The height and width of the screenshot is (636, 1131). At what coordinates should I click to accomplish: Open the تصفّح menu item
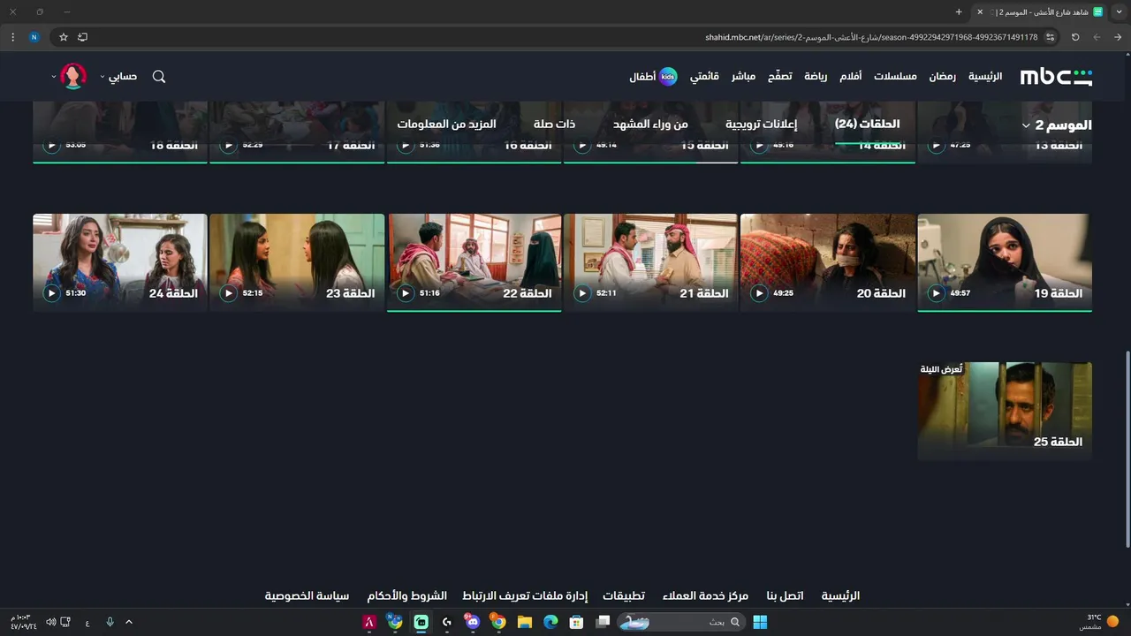coord(779,77)
